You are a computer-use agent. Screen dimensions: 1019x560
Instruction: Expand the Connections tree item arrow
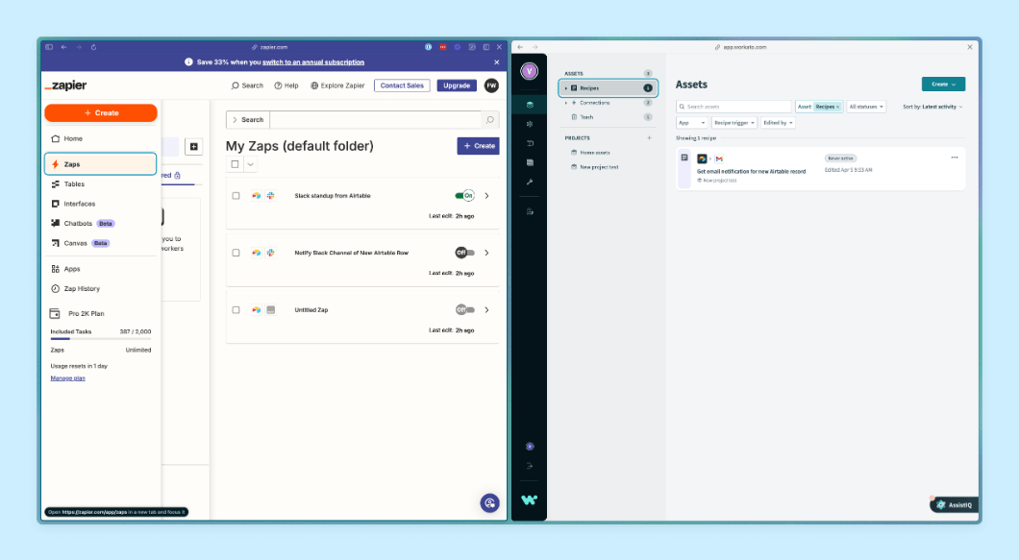tap(566, 103)
